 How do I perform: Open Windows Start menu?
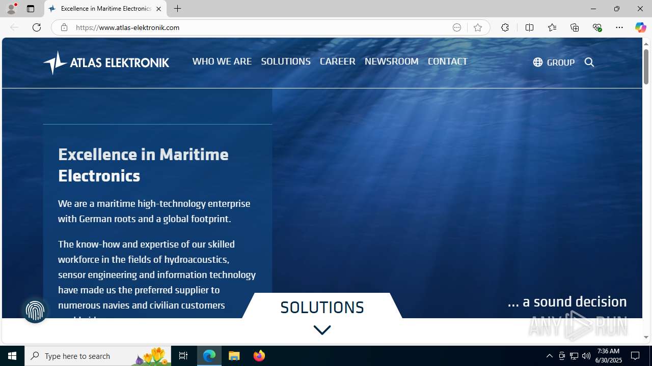(12, 356)
